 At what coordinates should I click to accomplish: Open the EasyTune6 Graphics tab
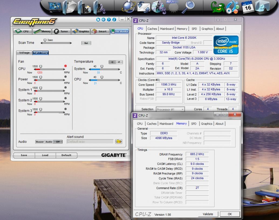point(81,31)
